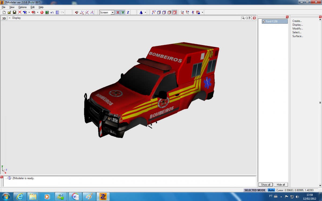Screen dimensions: 322x201
Task: Click the first red selection-tool icon
Action: coord(182,12)
